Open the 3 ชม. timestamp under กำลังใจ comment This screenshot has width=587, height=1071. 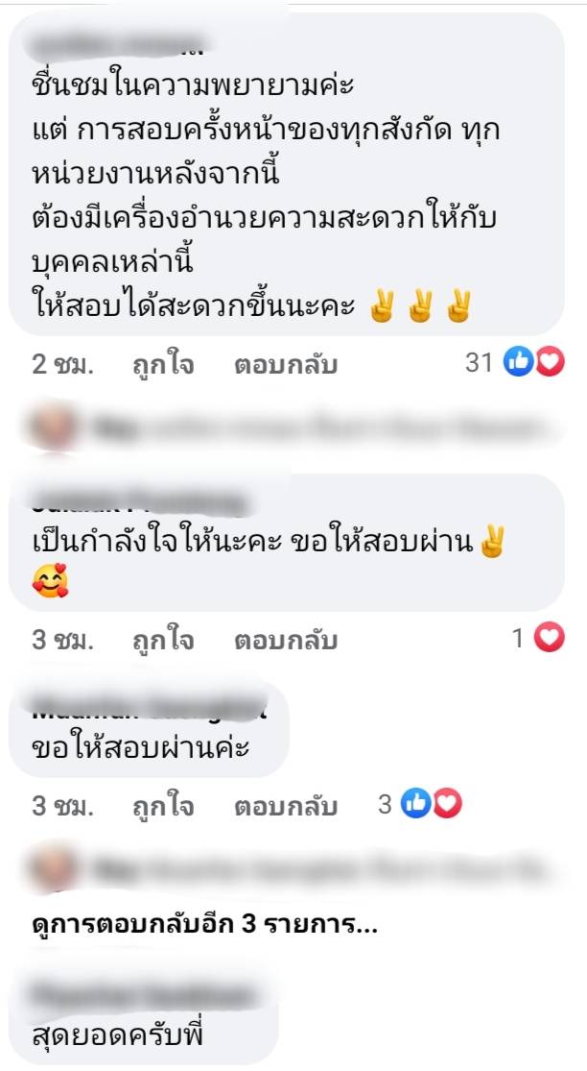[x=62, y=641]
